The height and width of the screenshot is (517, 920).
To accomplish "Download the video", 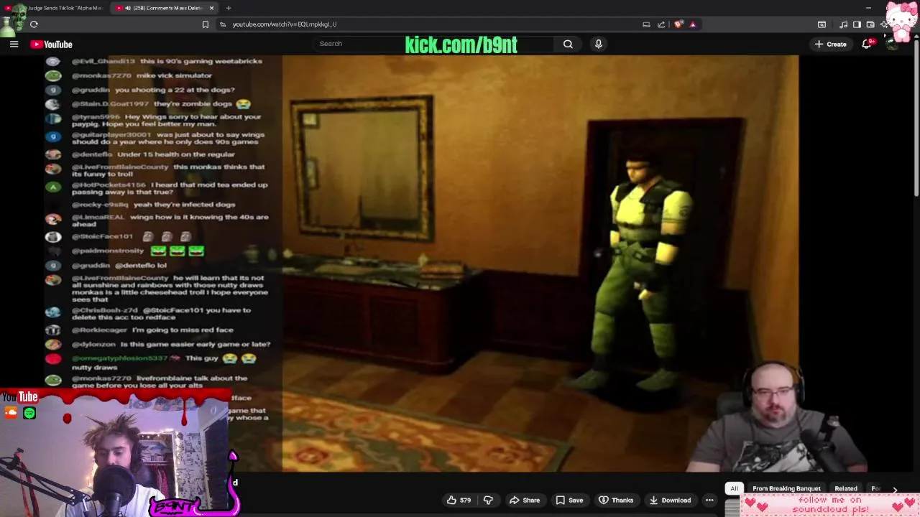I will click(670, 500).
